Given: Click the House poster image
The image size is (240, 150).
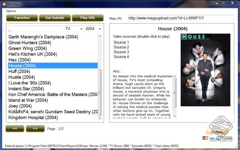Looking at the screenshot, I should coord(205,70).
